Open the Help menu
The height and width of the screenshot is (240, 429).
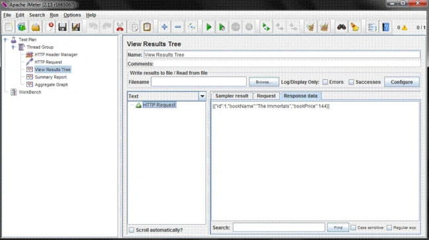coord(91,15)
